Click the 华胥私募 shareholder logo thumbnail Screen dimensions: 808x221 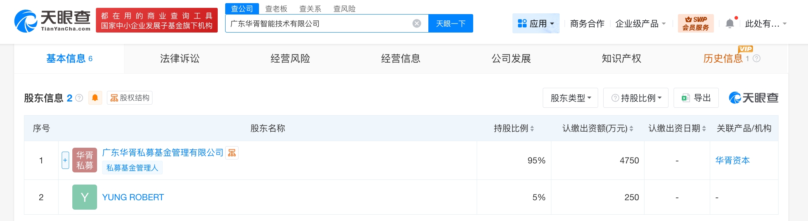[x=84, y=160]
